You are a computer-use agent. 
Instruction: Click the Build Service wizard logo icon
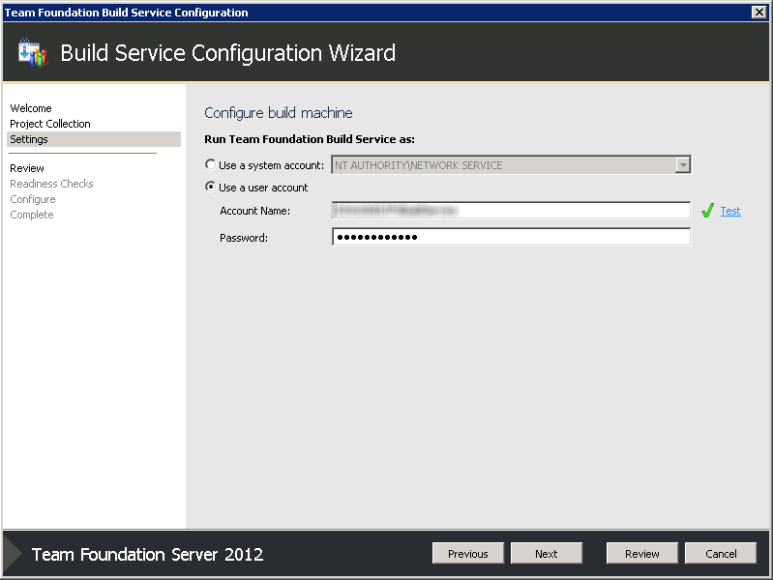point(33,52)
